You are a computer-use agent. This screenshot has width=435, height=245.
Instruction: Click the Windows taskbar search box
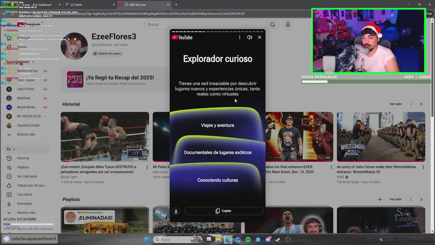pos(178,240)
